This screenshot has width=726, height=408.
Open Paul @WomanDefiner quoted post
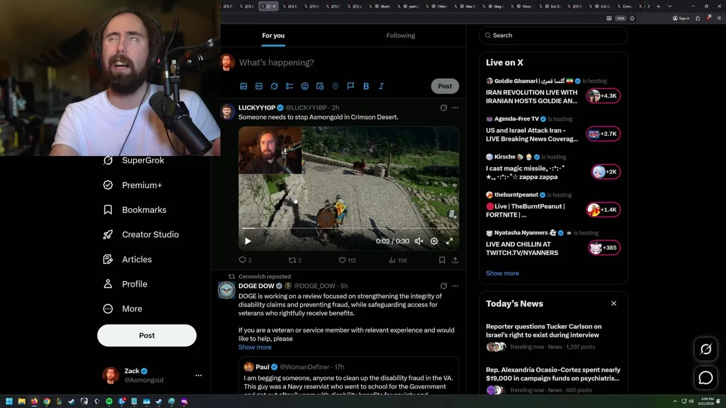point(348,376)
